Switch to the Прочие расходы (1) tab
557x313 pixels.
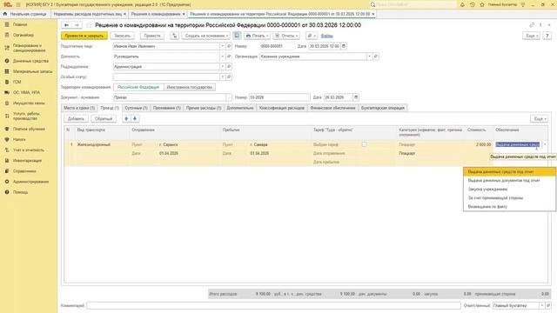pos(204,108)
